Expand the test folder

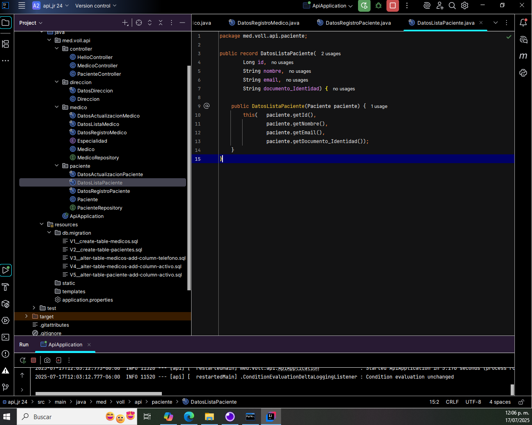[x=34, y=308]
